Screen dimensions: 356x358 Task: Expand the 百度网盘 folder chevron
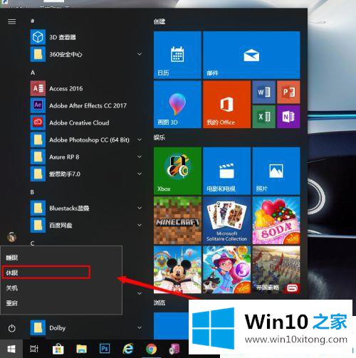pos(140,225)
